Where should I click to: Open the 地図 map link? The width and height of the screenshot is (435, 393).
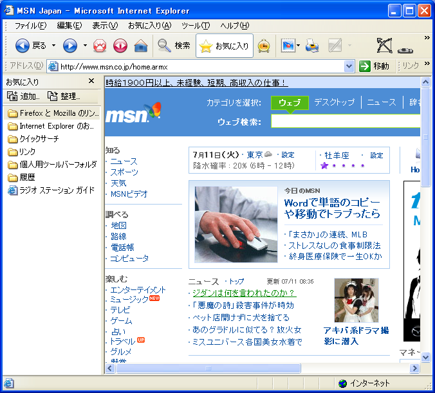tap(119, 226)
